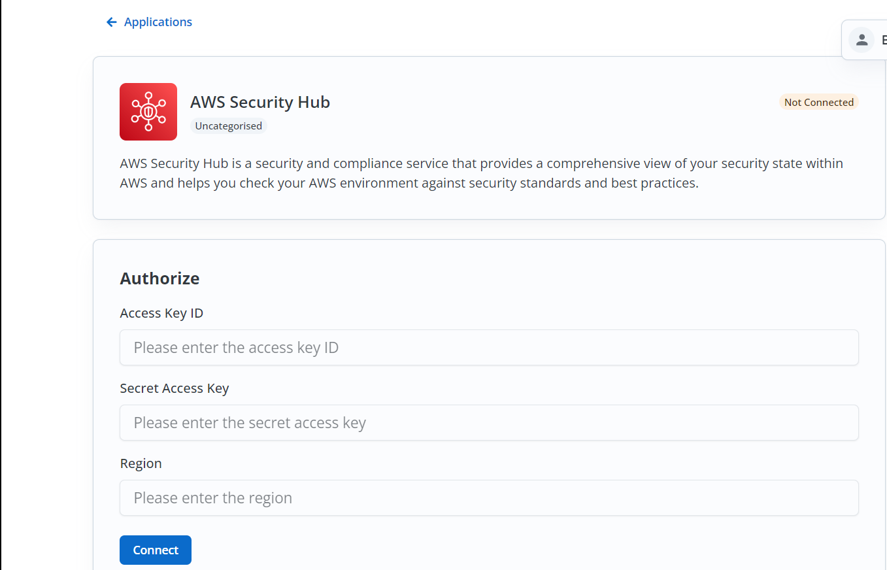
Task: Click the red AWS Security Hub logo
Action: pos(148,112)
